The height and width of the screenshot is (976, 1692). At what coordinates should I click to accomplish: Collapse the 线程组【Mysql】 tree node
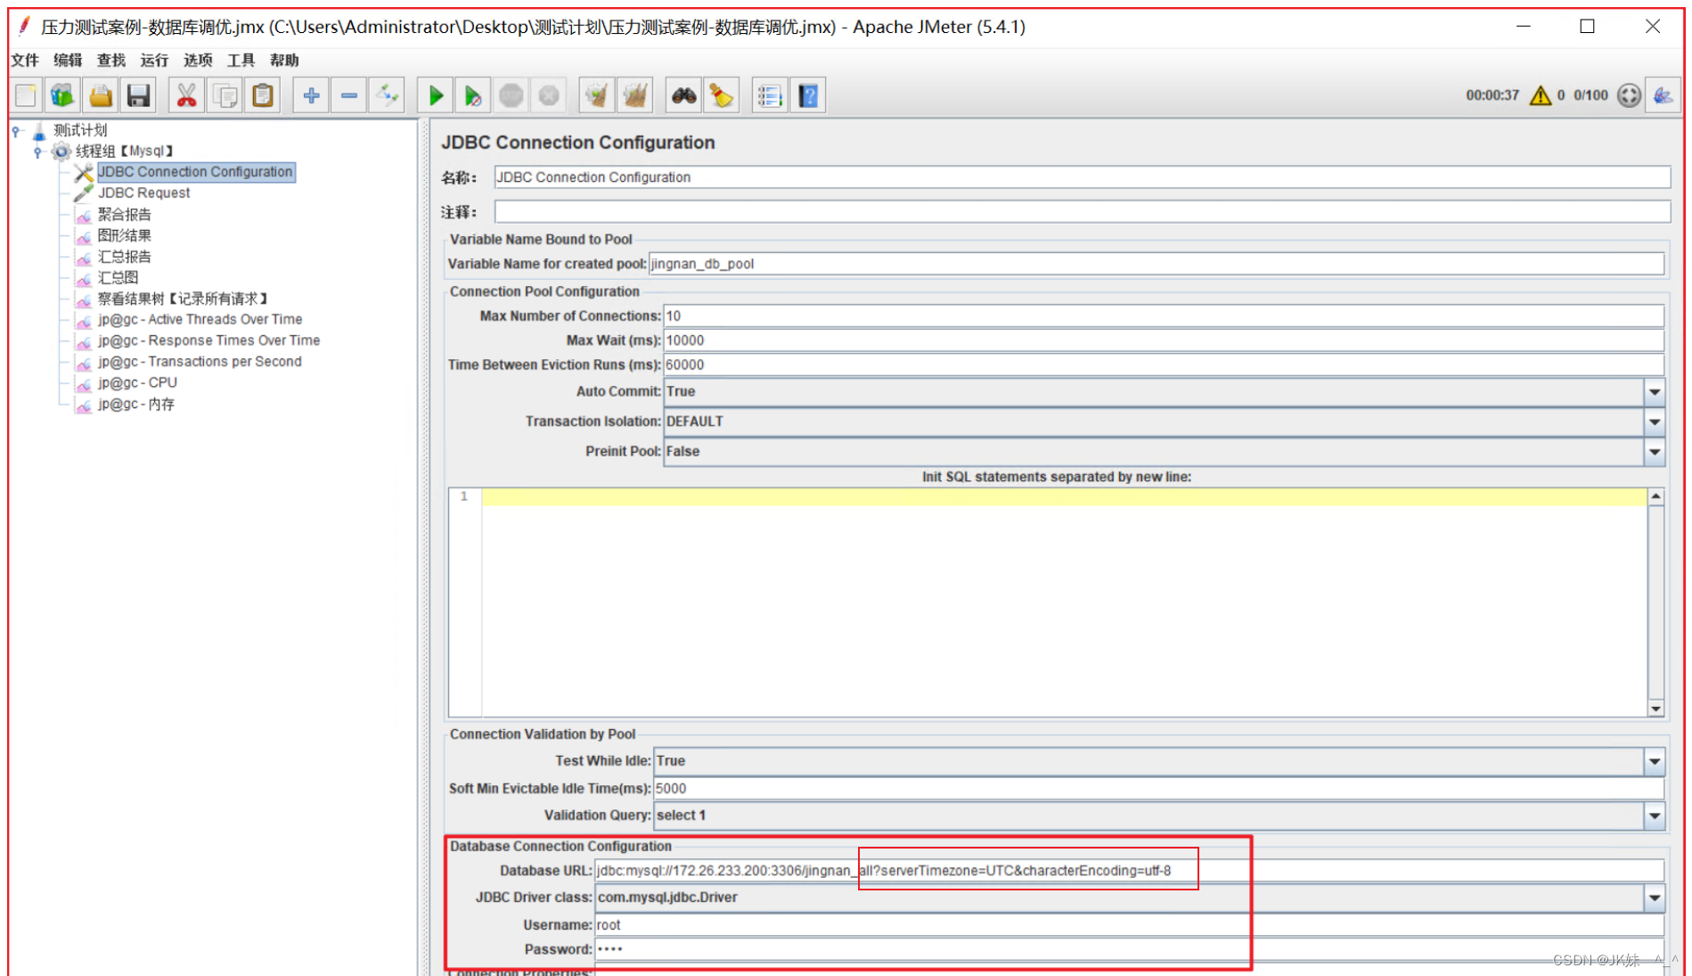pos(37,152)
